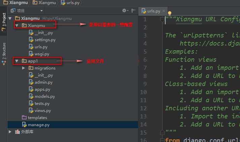This screenshot has height=142, width=240.
Task: Collapse the app1 folder arrow
Action: tap(16, 61)
